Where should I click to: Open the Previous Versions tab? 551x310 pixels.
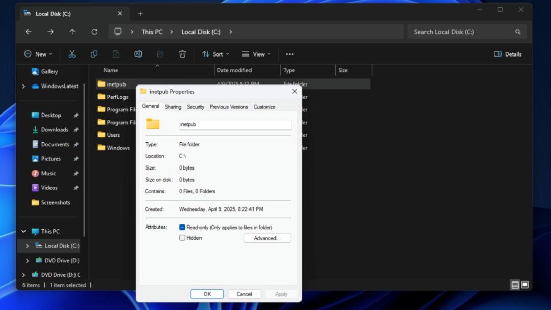[228, 107]
